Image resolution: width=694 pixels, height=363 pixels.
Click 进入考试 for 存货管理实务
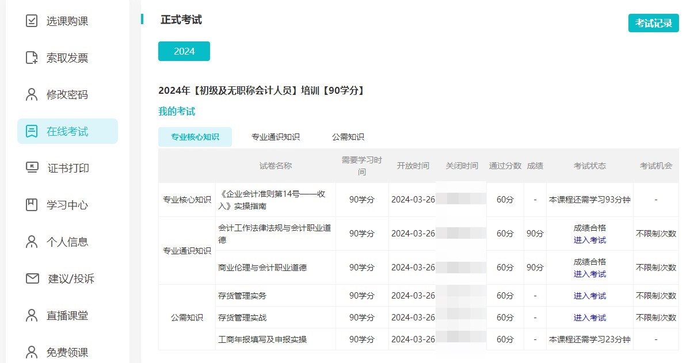(x=589, y=295)
